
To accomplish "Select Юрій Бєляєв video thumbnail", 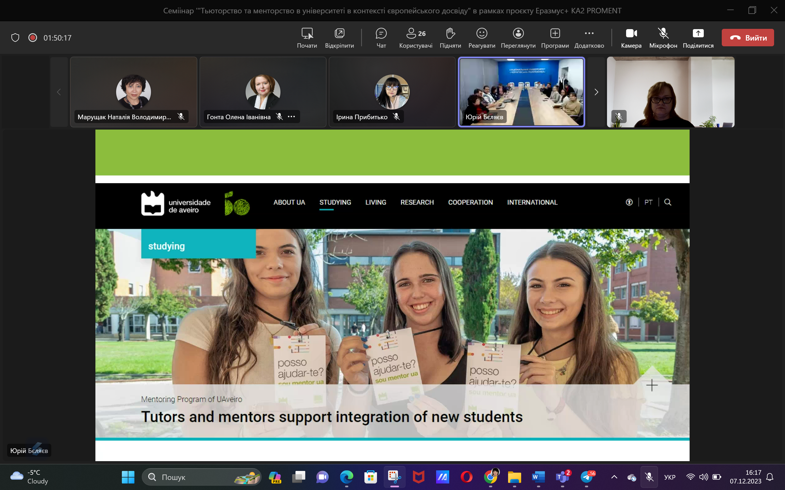I will (521, 92).
